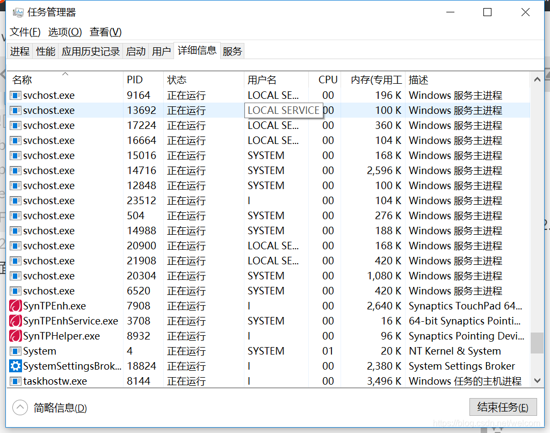Select the SystemSettingsBrok... process name
This screenshot has height=433, width=550.
[73, 366]
